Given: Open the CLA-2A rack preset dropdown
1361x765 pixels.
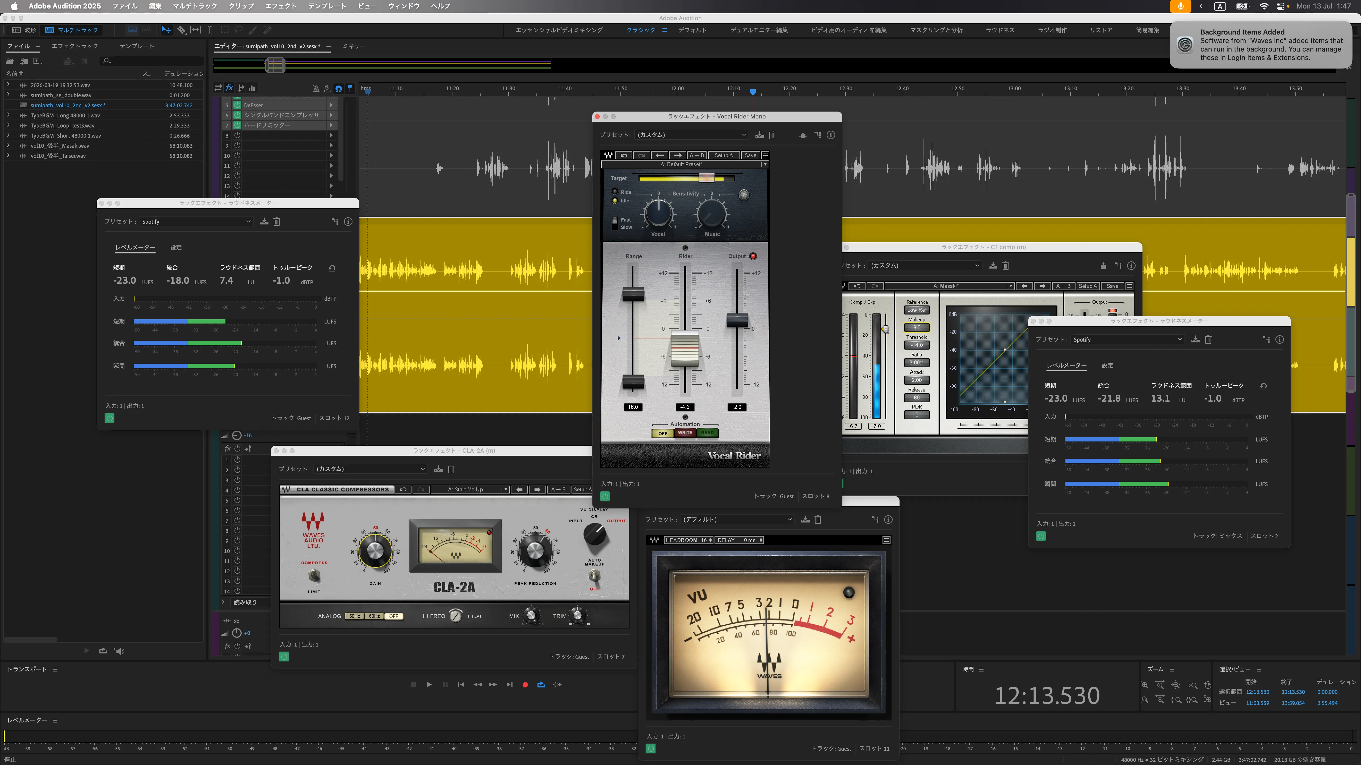Looking at the screenshot, I should 370,469.
